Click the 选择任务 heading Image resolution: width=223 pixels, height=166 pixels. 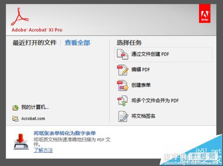(129, 43)
